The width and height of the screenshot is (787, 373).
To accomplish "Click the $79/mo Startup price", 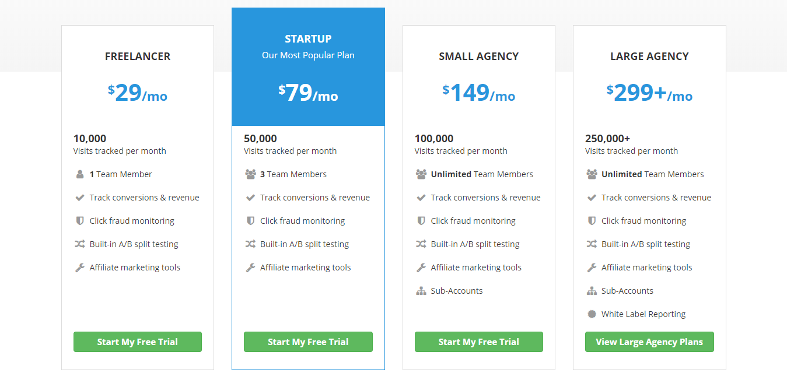I will [308, 93].
